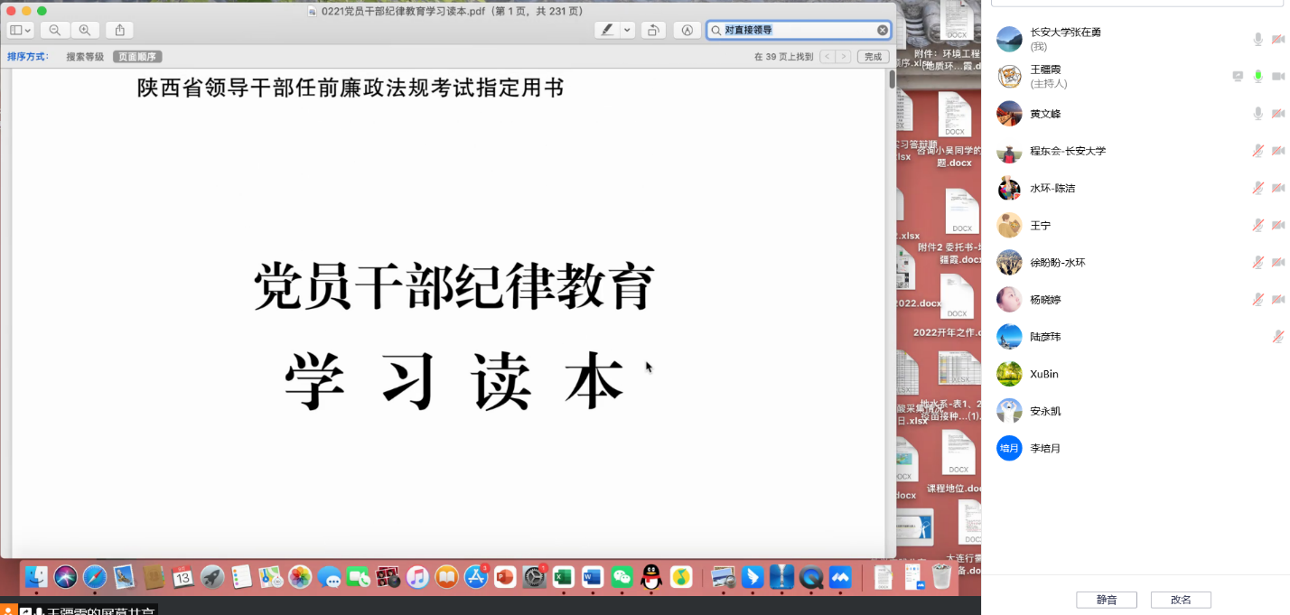Zoom in the PDF in Preview

[x=85, y=30]
